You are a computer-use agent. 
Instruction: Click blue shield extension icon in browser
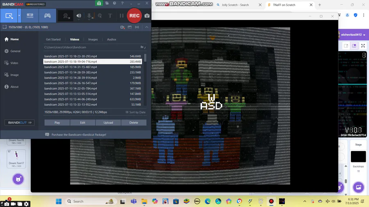point(355,15)
